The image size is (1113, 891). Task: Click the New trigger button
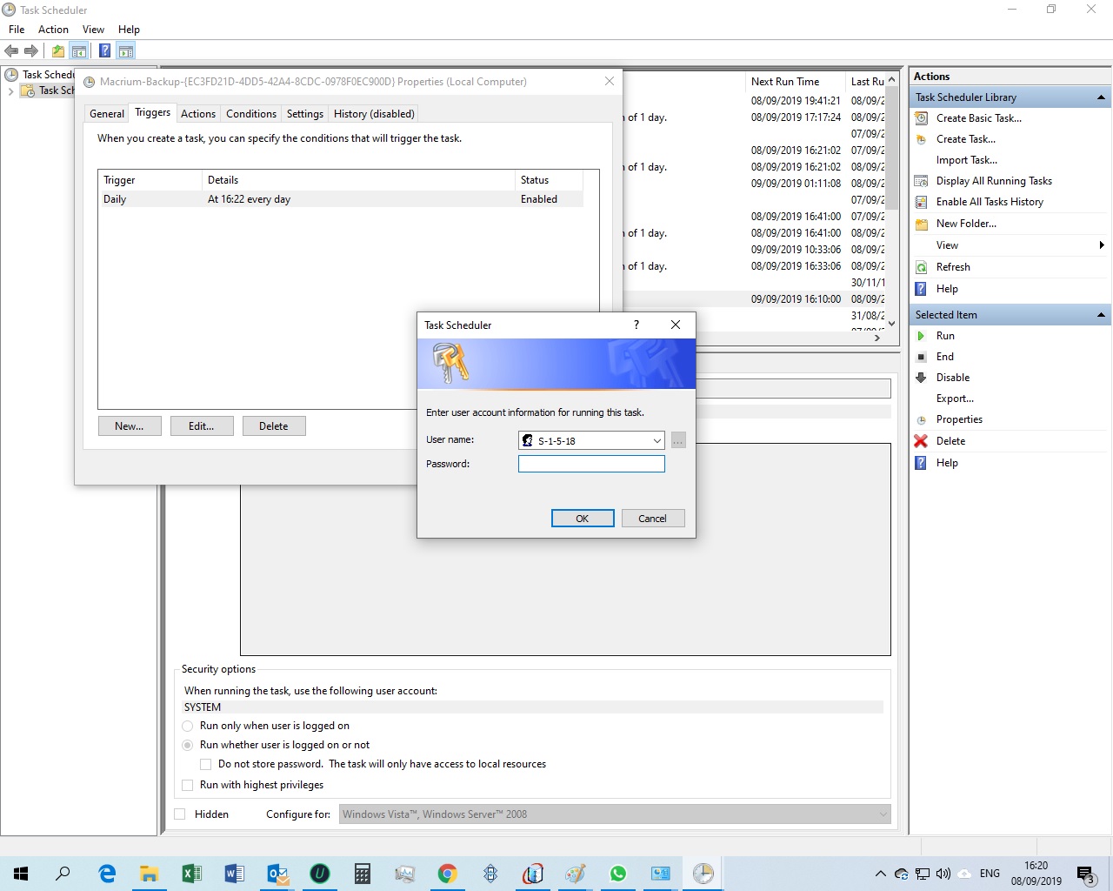(129, 425)
